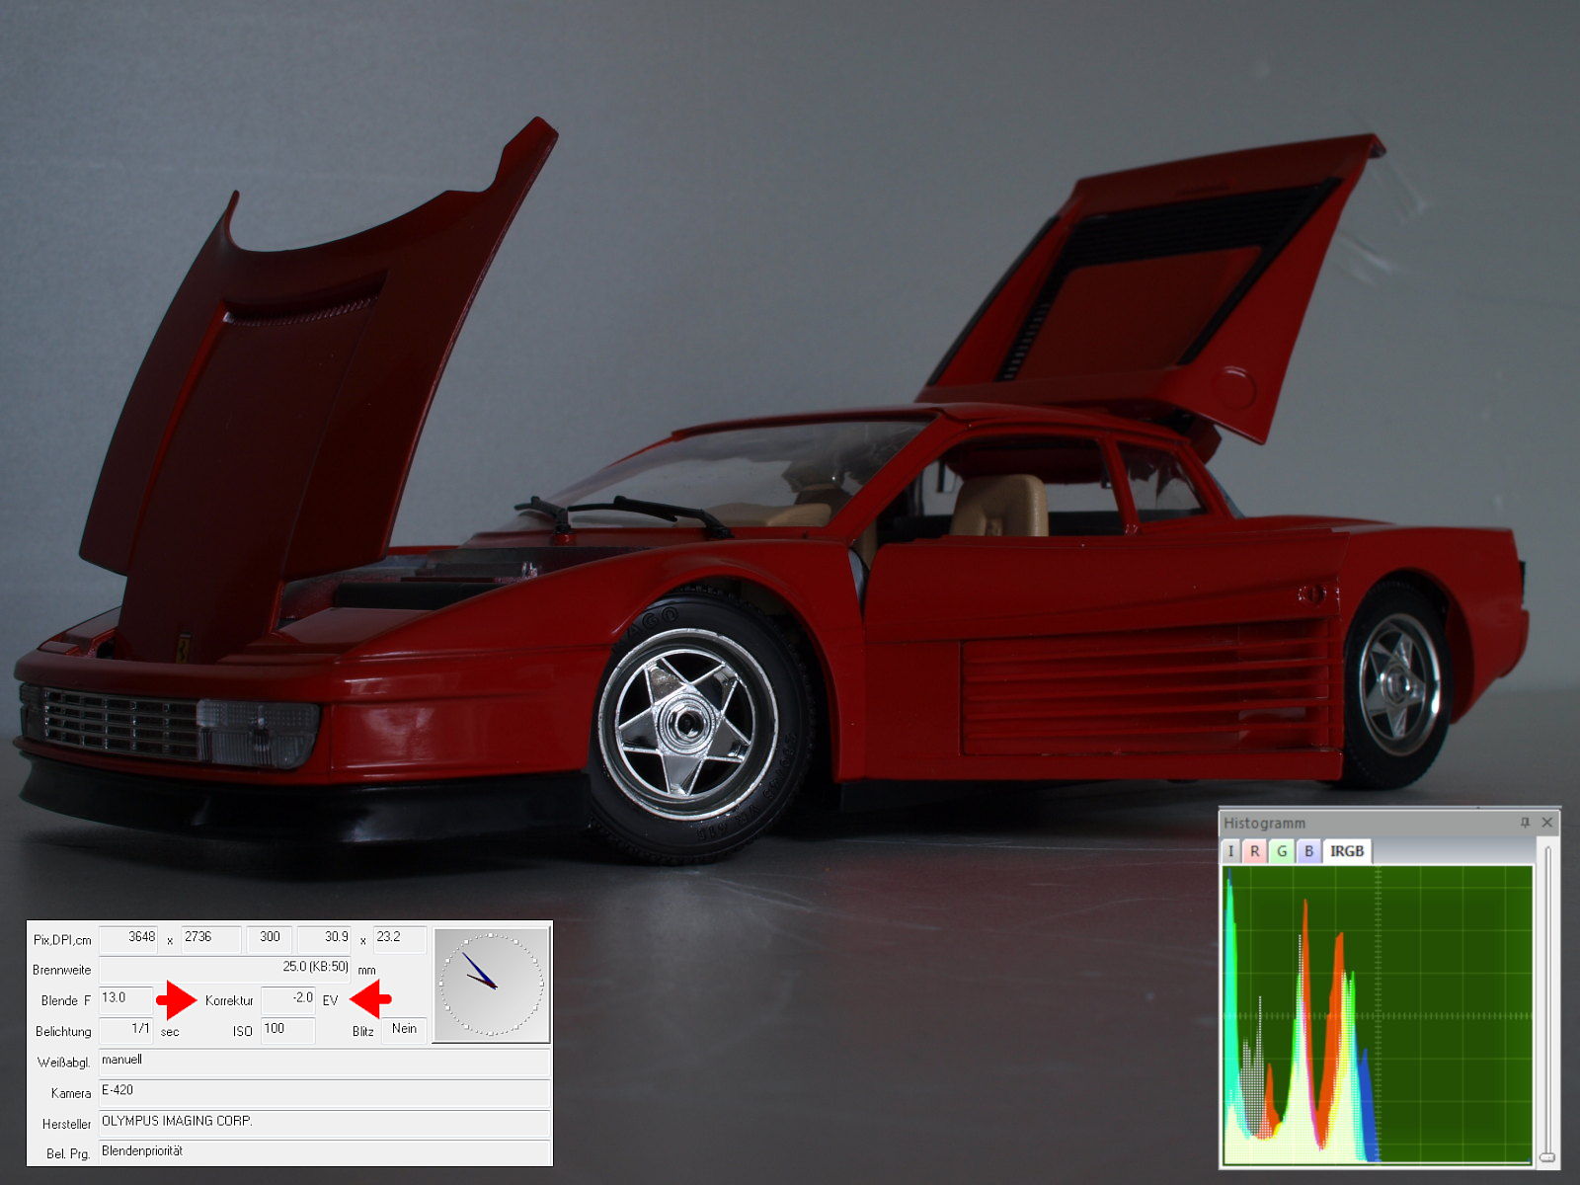Pin the Histogramm panel

[1525, 823]
